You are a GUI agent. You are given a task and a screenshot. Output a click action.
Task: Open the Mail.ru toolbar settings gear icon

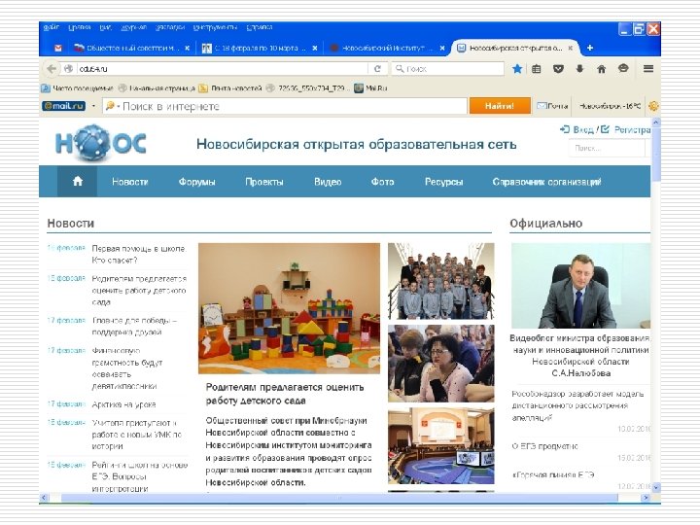click(653, 106)
